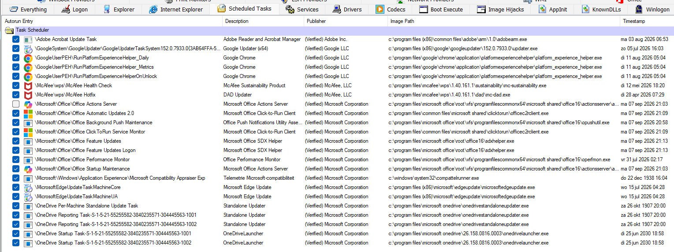Image resolution: width=674 pixels, height=252 pixels.
Task: Click the KnownDLLs tab's icon
Action: (x=585, y=9)
